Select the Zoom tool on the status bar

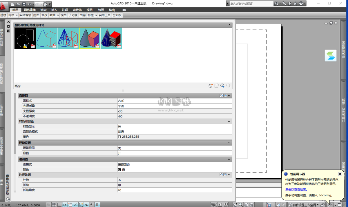click(241, 204)
